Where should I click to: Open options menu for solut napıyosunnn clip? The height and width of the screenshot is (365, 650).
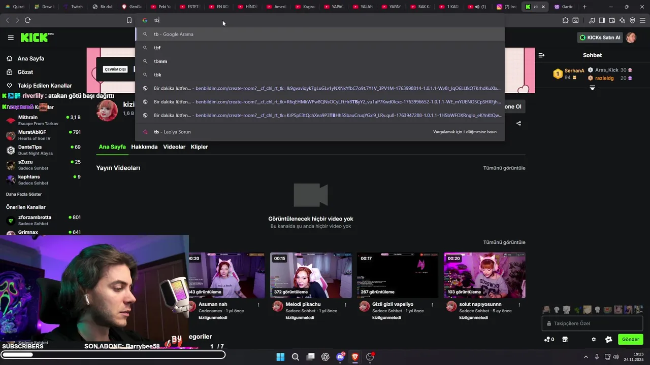(519, 305)
